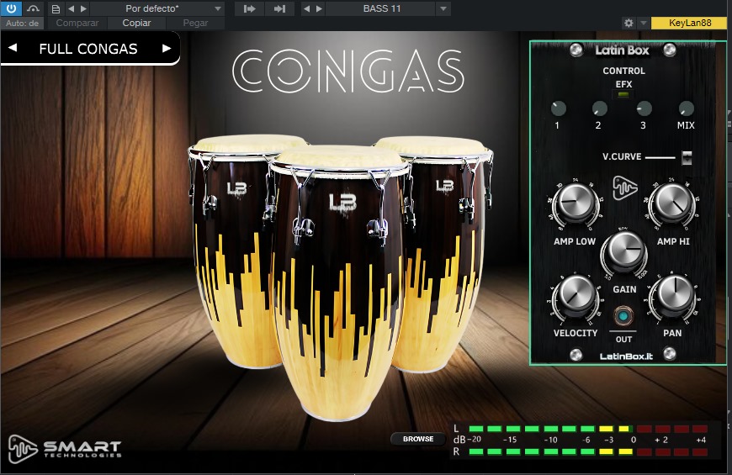Screen dimensions: 732x475
Task: Click the R channel level meter
Action: 588,451
